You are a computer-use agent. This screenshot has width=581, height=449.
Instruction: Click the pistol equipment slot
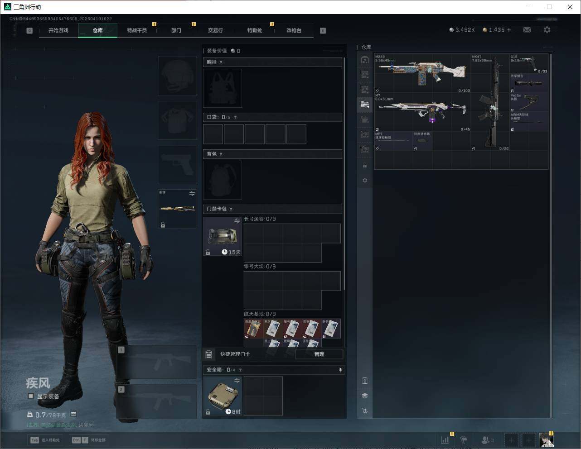pyautogui.click(x=177, y=164)
